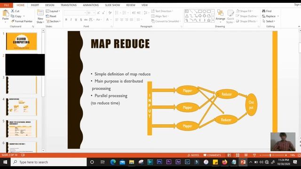301x169 pixels.
Task: Click the Windows Start button
Action: 5,162
